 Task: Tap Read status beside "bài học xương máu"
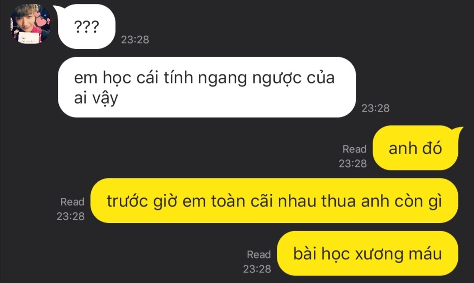pyautogui.click(x=259, y=254)
